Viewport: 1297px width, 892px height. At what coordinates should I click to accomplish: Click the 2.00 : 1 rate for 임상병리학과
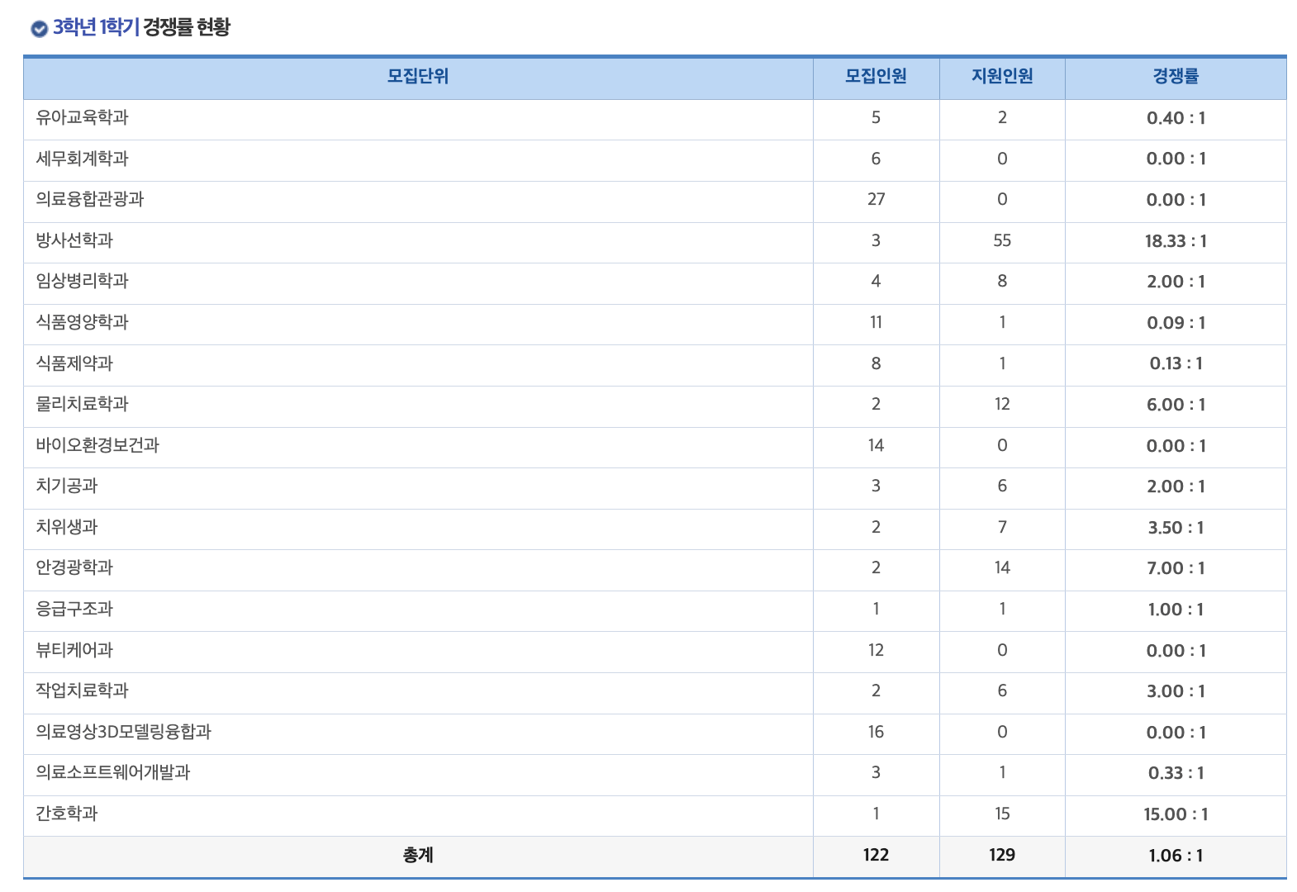coord(1176,282)
